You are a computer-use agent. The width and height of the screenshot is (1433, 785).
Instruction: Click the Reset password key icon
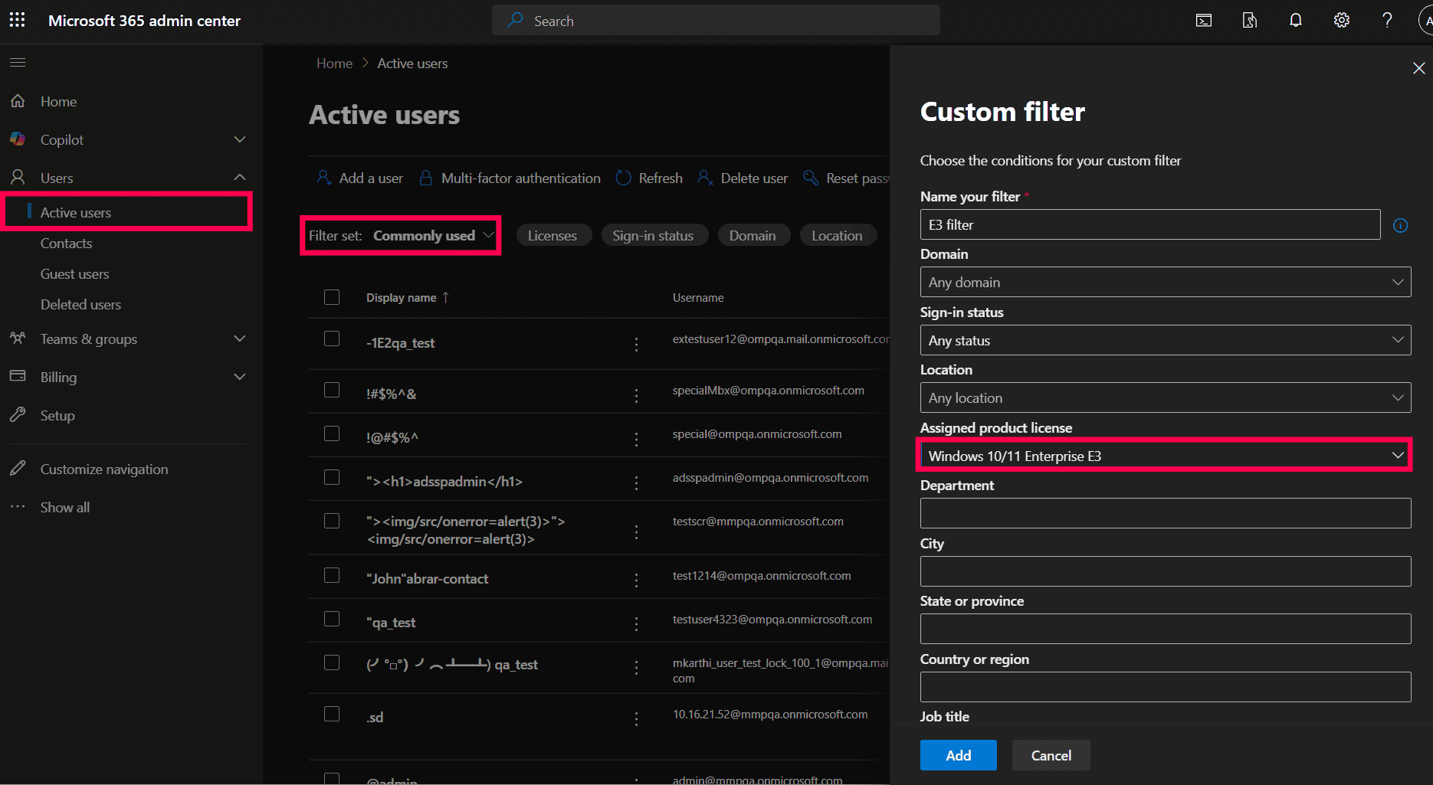point(811,177)
